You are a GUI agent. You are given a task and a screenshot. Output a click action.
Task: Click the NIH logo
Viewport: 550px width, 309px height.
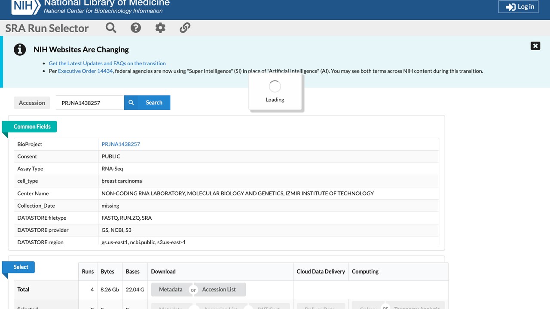(26, 6)
